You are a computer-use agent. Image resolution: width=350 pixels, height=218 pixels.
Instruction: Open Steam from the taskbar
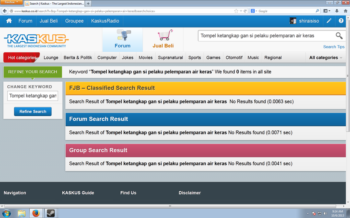coord(50,213)
